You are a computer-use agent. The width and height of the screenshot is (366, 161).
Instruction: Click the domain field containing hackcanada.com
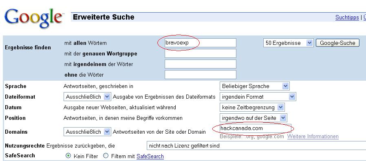pos(256,128)
